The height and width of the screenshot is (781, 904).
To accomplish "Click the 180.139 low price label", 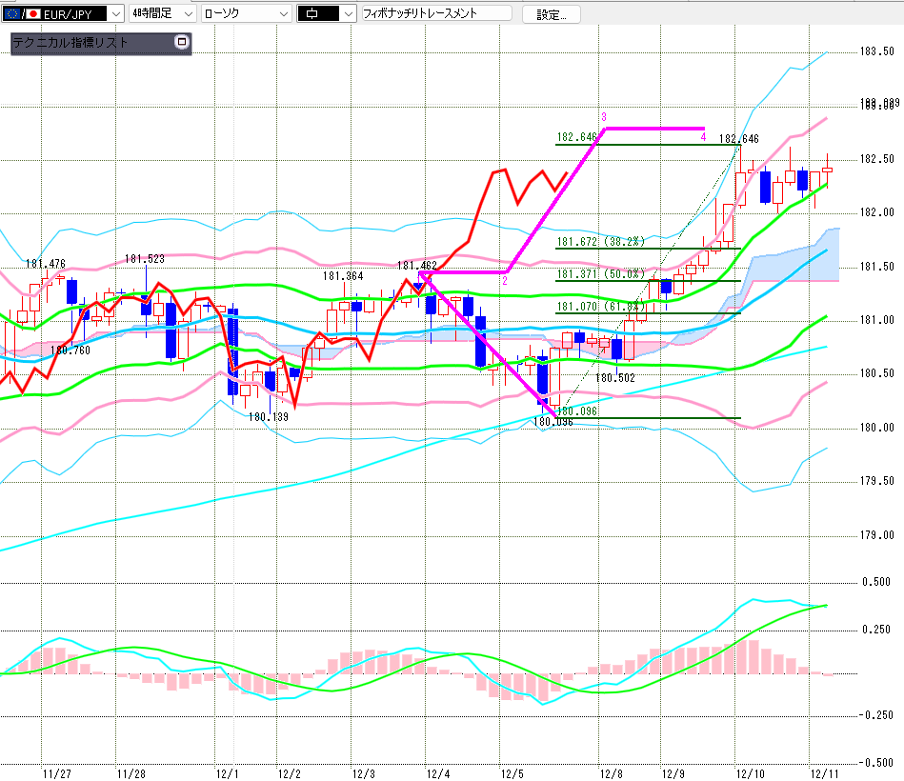I will point(268,416).
